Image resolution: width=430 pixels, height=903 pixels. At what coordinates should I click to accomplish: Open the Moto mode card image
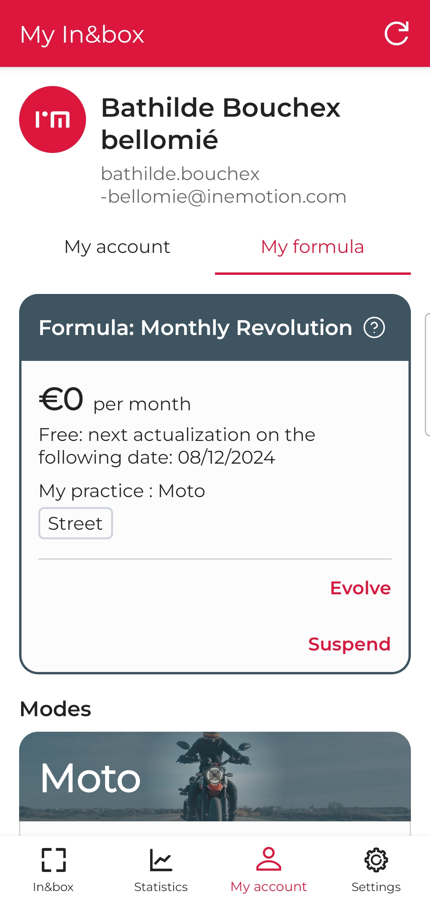tap(215, 776)
